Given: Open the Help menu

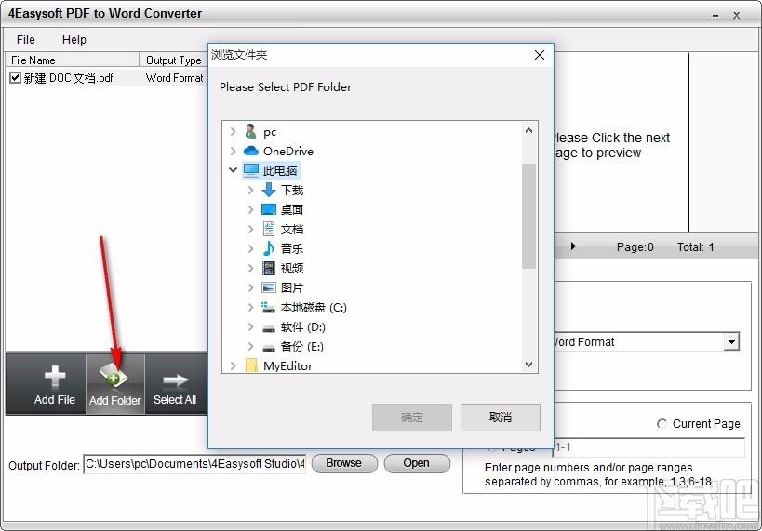Looking at the screenshot, I should click(74, 40).
